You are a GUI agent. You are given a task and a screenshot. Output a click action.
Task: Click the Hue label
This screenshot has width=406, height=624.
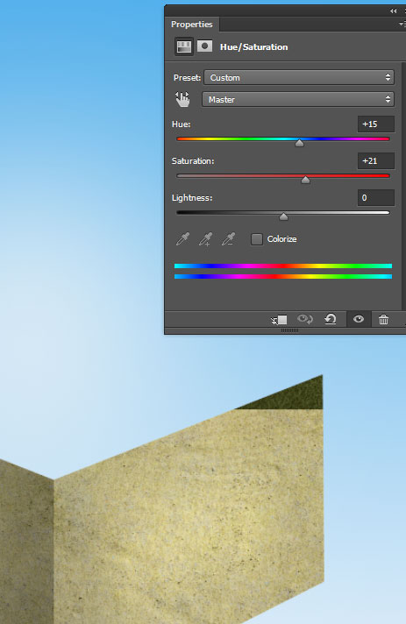pos(182,124)
